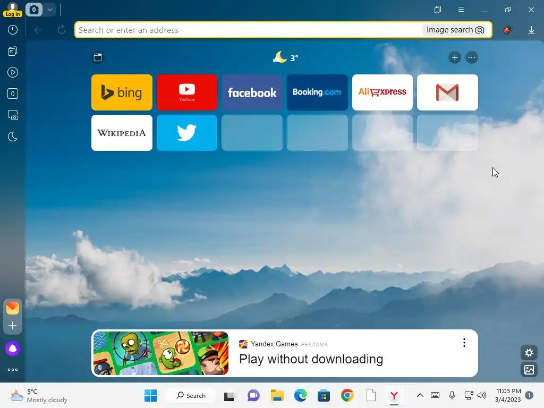Open the tab counter showing 0
The image size is (544, 408).
(33, 10)
